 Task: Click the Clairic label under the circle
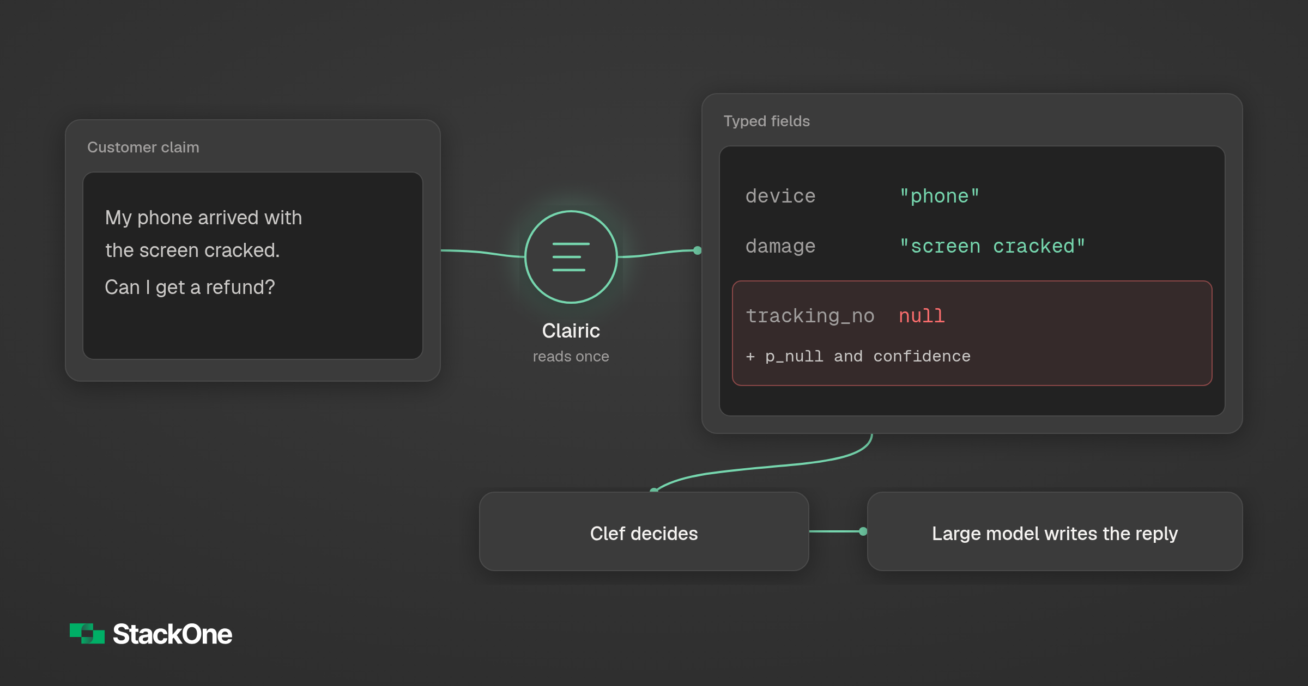click(571, 330)
